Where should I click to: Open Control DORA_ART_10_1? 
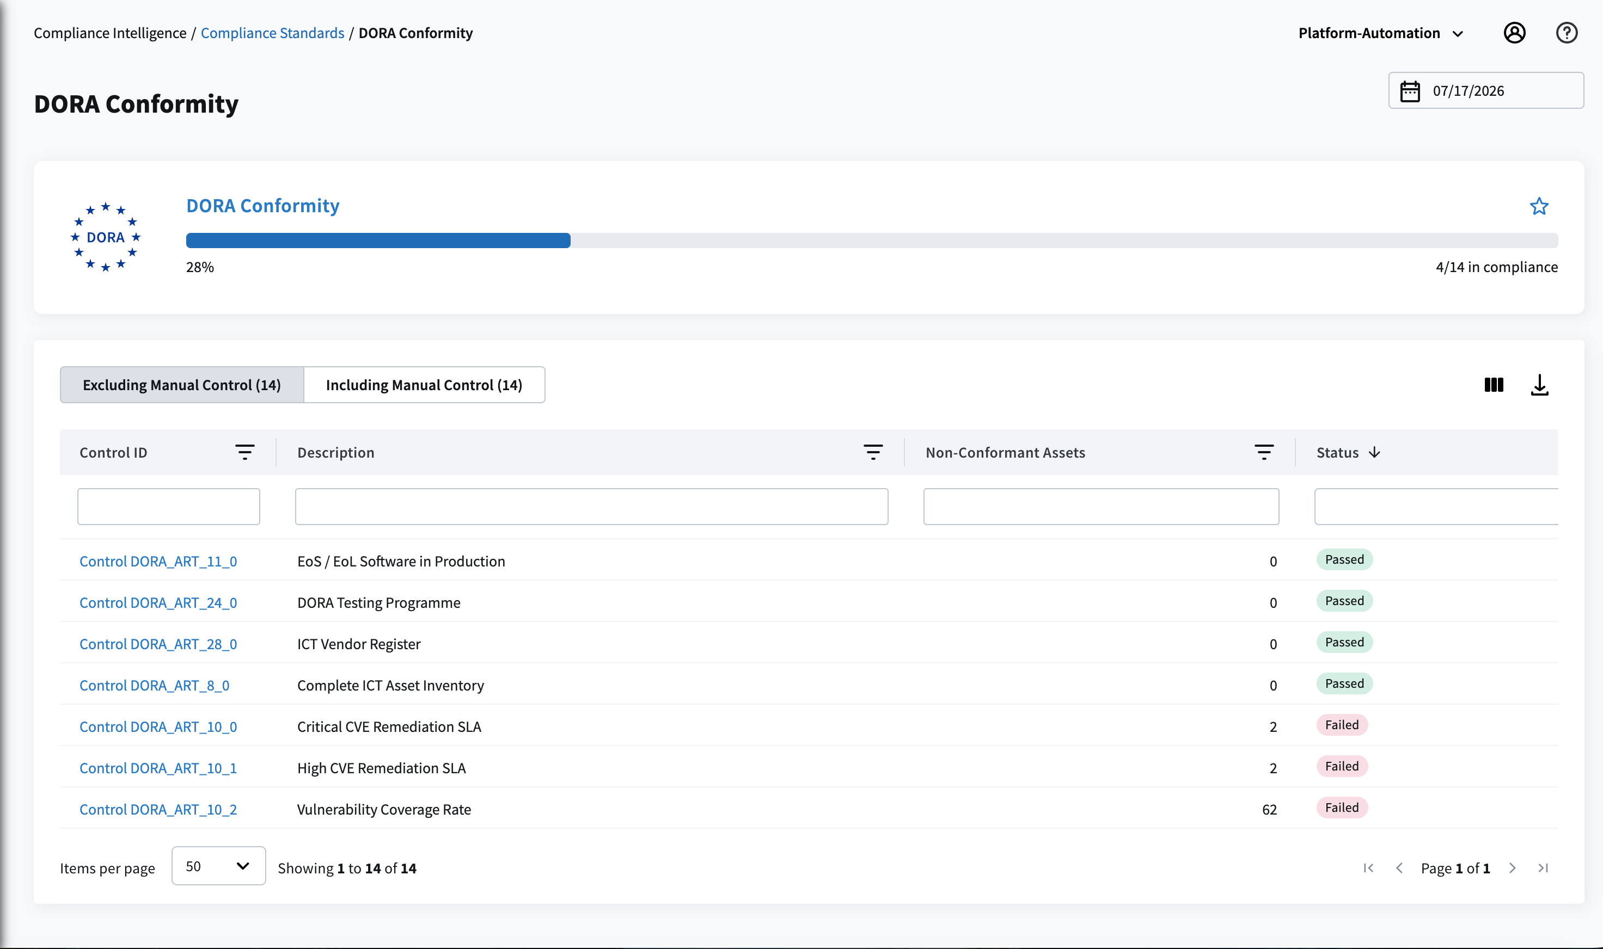pyautogui.click(x=158, y=768)
